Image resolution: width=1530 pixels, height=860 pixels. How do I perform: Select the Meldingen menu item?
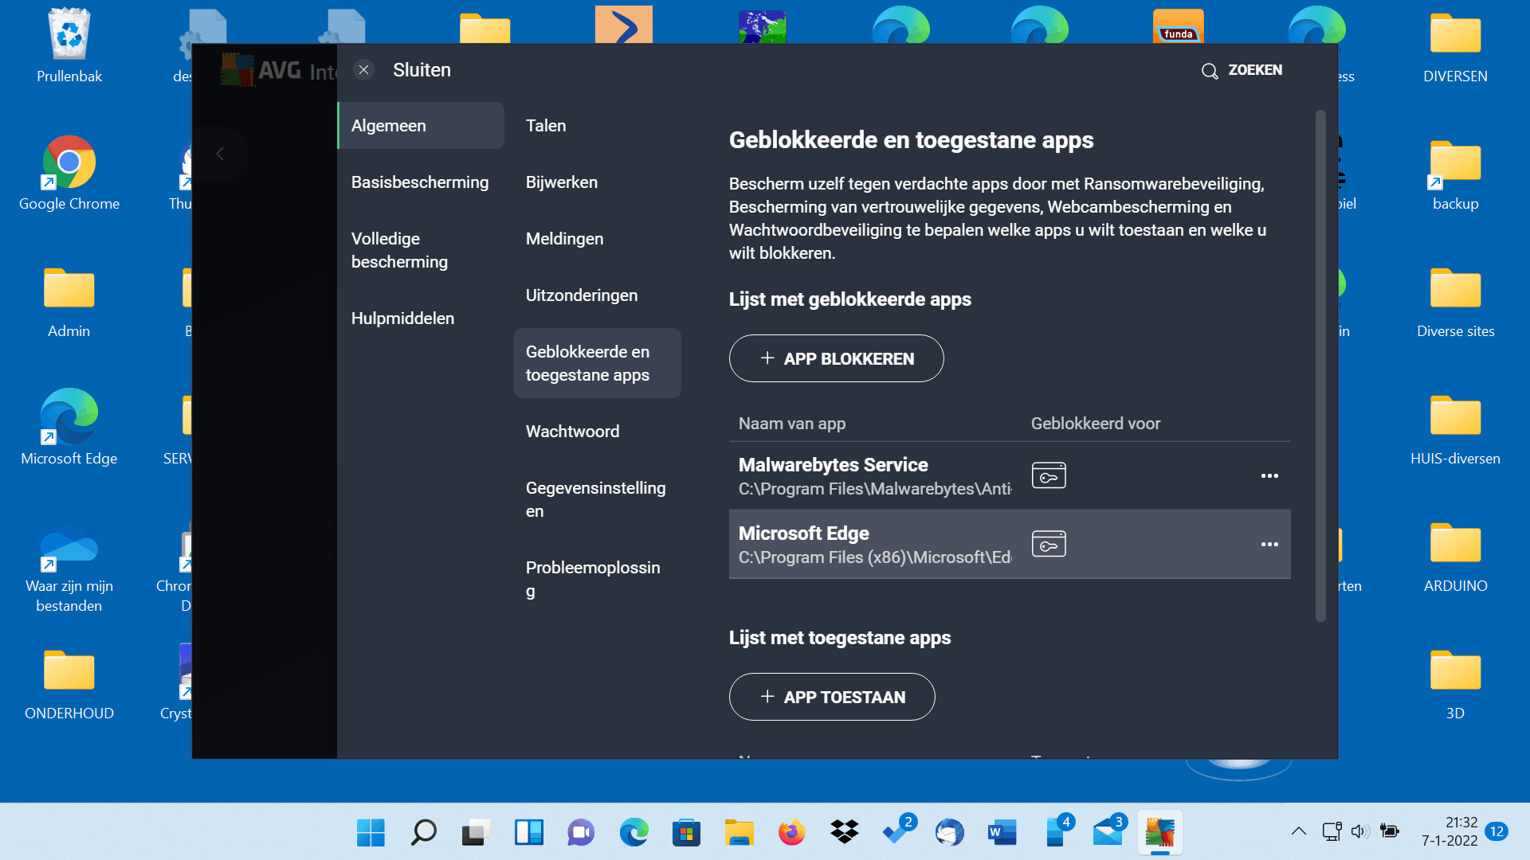coord(564,239)
